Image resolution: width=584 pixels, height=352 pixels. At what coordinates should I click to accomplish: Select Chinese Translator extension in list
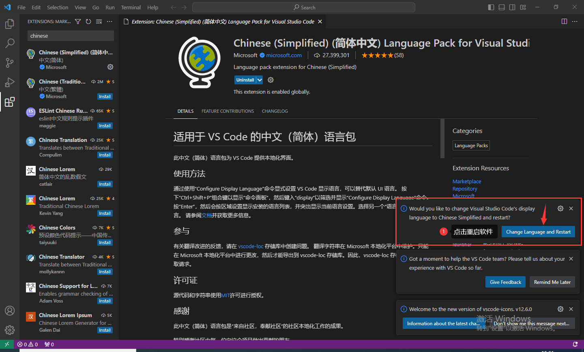(x=69, y=264)
